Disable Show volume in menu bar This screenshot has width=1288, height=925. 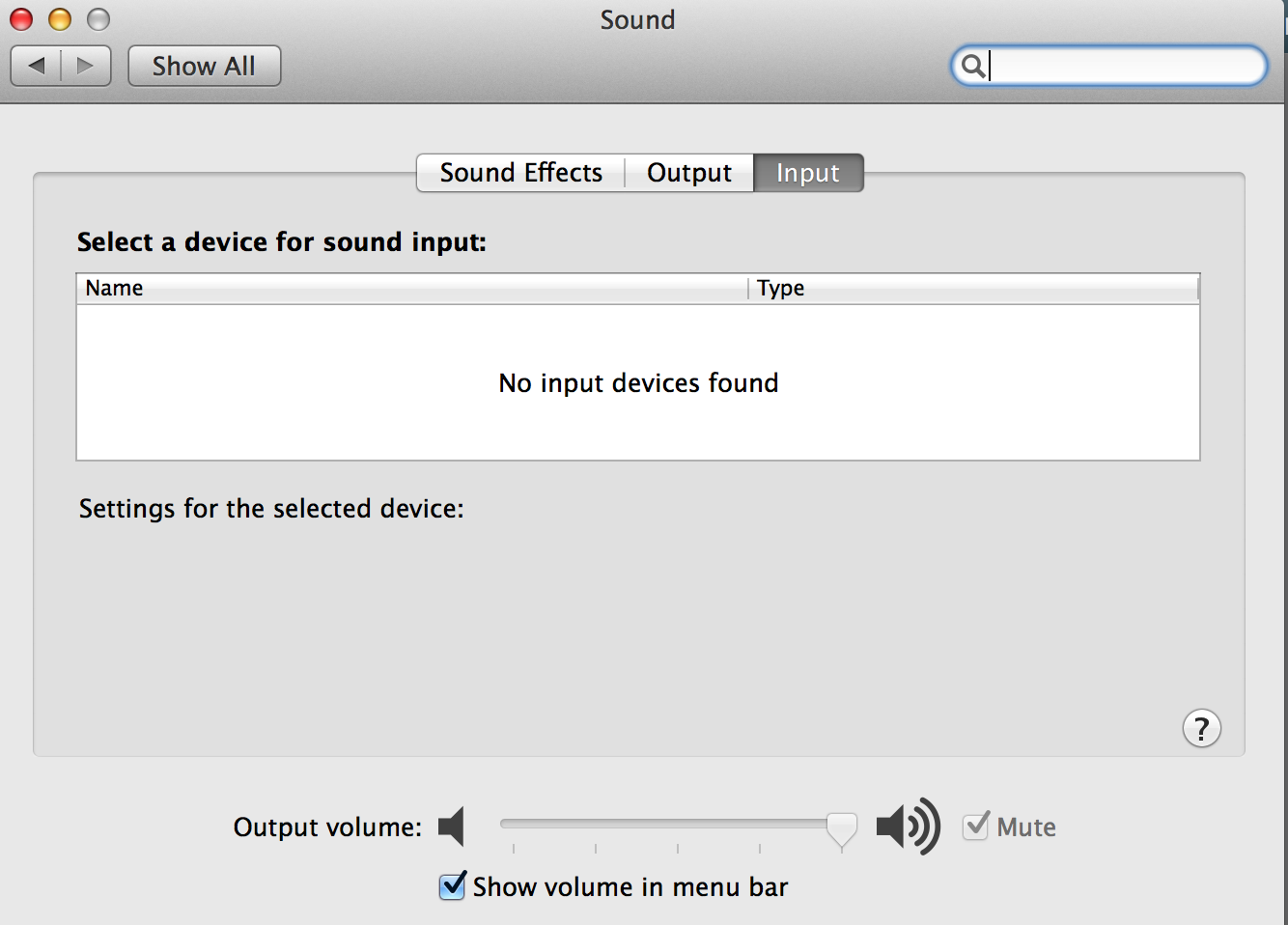click(451, 886)
